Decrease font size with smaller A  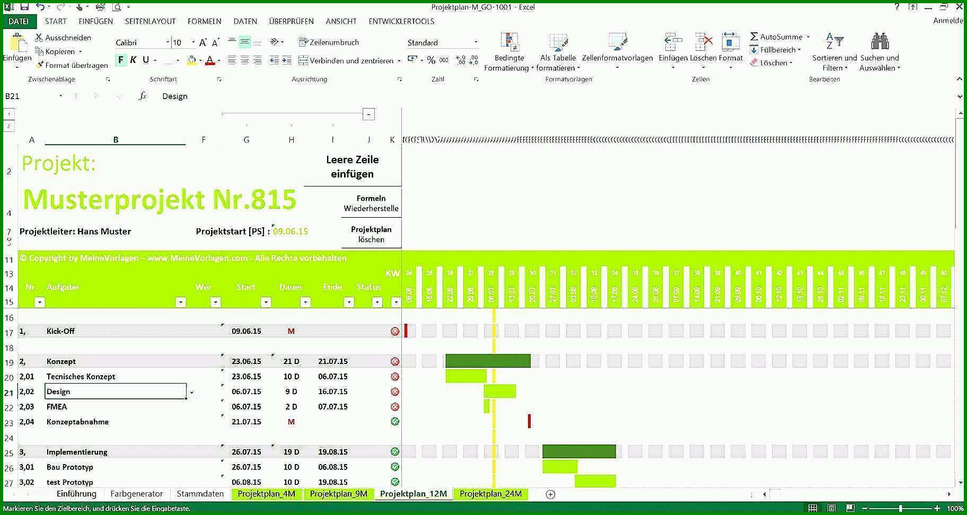[x=215, y=42]
